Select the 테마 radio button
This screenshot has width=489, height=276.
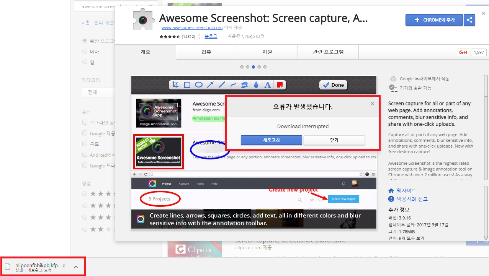coord(85,51)
